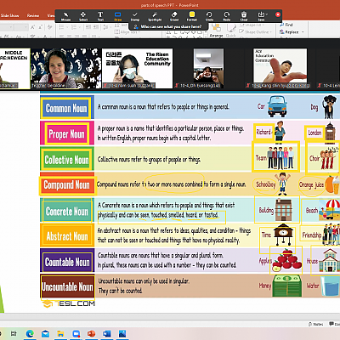Switch to Zoom from the taskbar

pos(76,333)
